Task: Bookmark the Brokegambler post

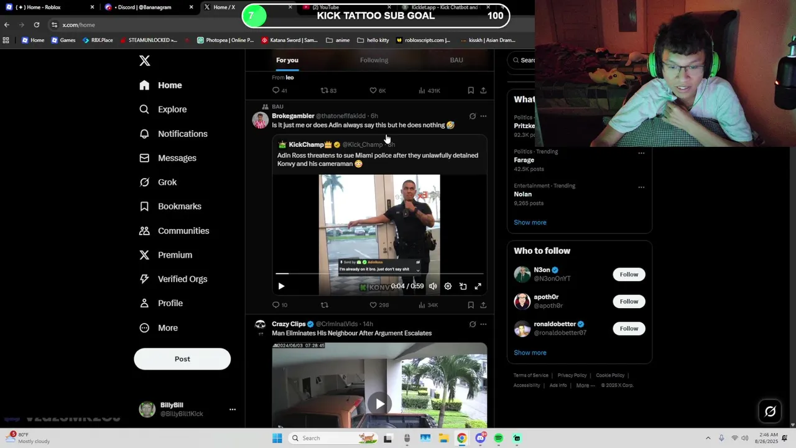Action: click(x=471, y=305)
